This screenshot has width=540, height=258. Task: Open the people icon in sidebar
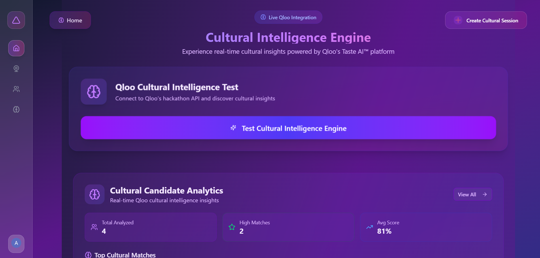(16, 89)
